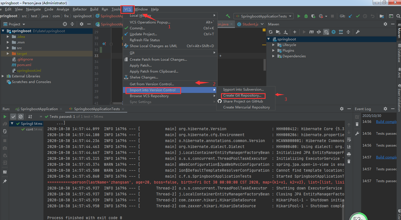Select .gitignore file in project tree
Viewport: 401px width, 220px height.
25,59
